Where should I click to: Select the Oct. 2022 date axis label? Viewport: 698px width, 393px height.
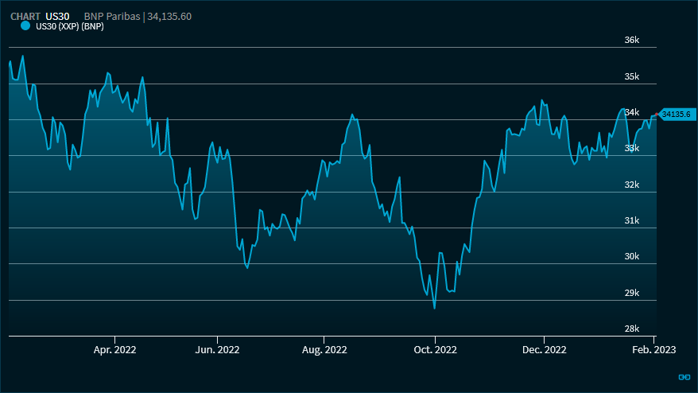coord(436,349)
